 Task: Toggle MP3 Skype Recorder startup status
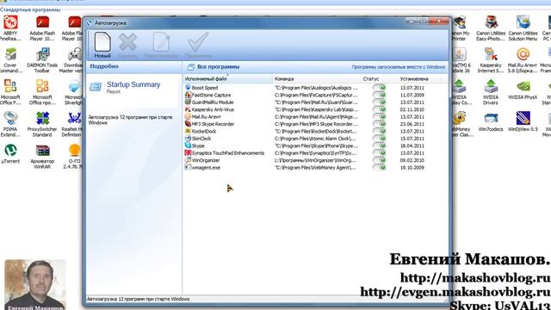pos(379,124)
